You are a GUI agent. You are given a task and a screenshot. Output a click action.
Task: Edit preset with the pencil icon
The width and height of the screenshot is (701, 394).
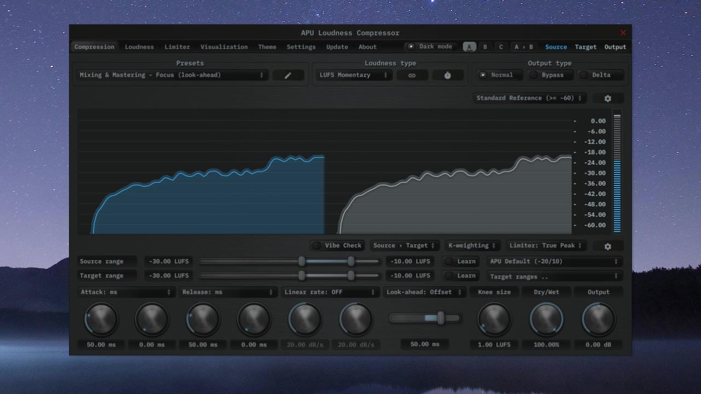point(288,76)
